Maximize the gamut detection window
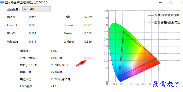 coord(171,2)
